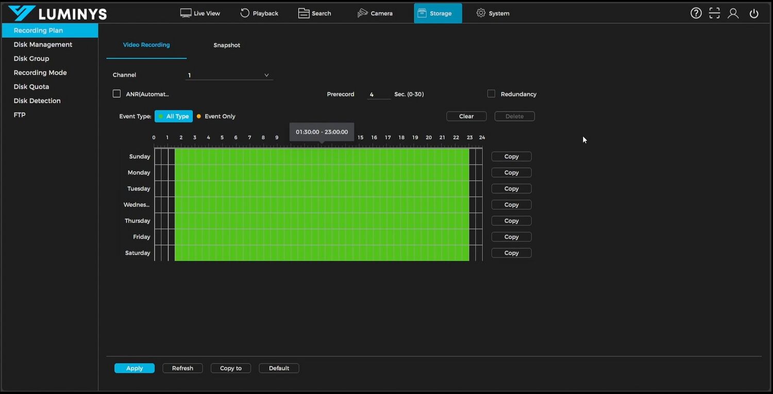Open the Help question mark icon
The height and width of the screenshot is (394, 773).
(x=696, y=13)
